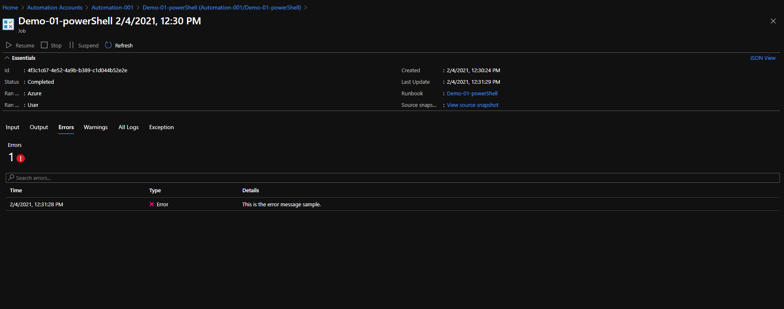Close the job blade with X
The image size is (784, 309).
click(773, 21)
